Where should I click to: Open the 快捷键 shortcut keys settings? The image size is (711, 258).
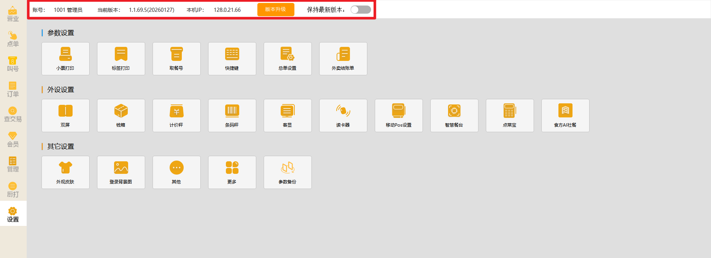pos(232,58)
